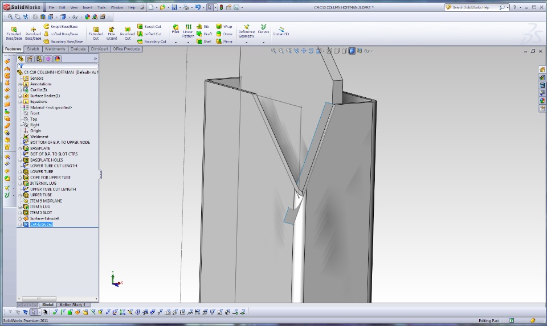This screenshot has height=326, width=547.
Task: Select the Dome tool
Action: click(224, 34)
